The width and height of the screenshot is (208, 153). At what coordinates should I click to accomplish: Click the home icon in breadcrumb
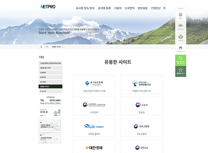point(41,47)
